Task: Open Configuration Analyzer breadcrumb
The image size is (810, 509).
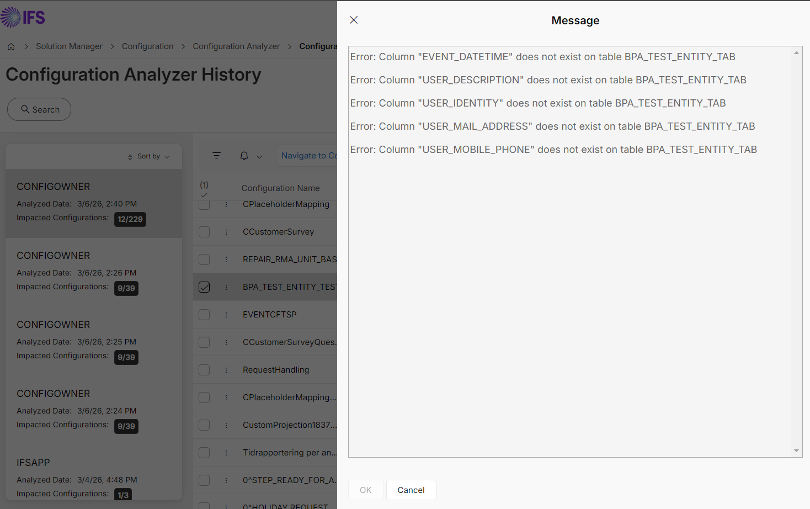Action: point(236,46)
